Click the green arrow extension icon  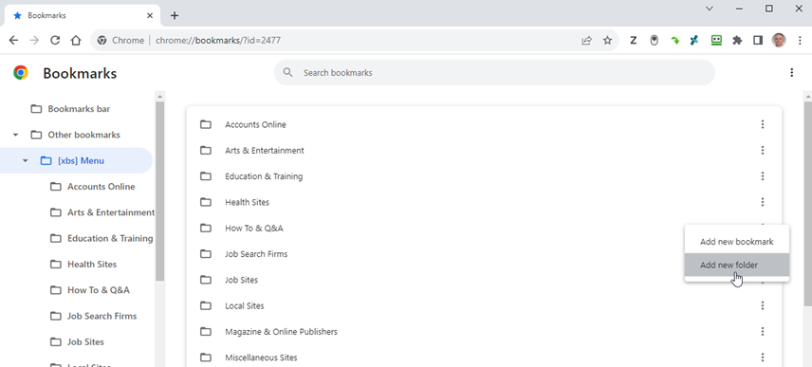[674, 41]
